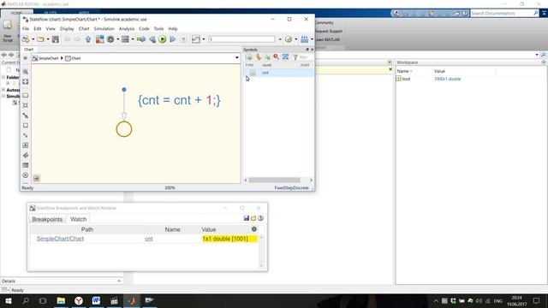Viewport: 548px width, 308px height.
Task: Select tout variable in MATLAB Workspace
Action: point(406,79)
